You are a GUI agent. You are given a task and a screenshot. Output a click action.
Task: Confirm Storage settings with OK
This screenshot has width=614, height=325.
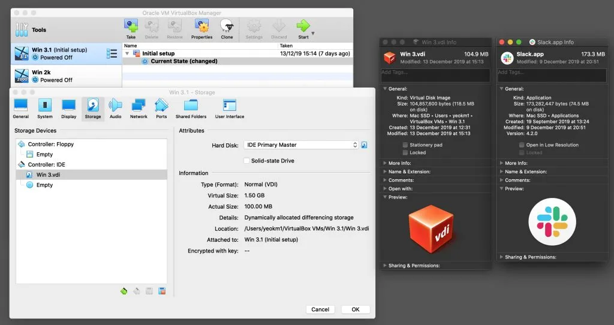pyautogui.click(x=355, y=309)
